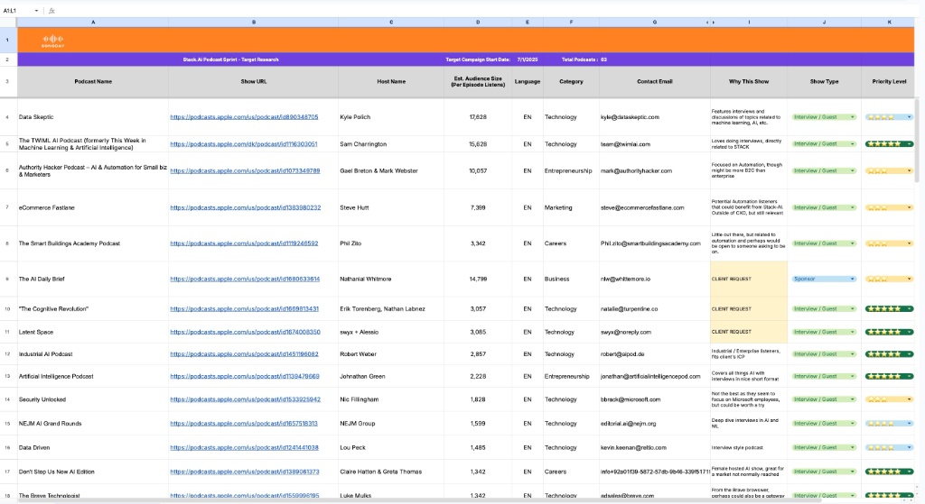Click the Podcast Name header cell
This screenshot has width=925, height=504.
(x=93, y=81)
